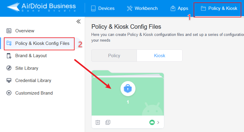Screen dimensions: 244x132
Task: Click the "Policy & Kiosk Config Files" heading
Action: click(126, 27)
